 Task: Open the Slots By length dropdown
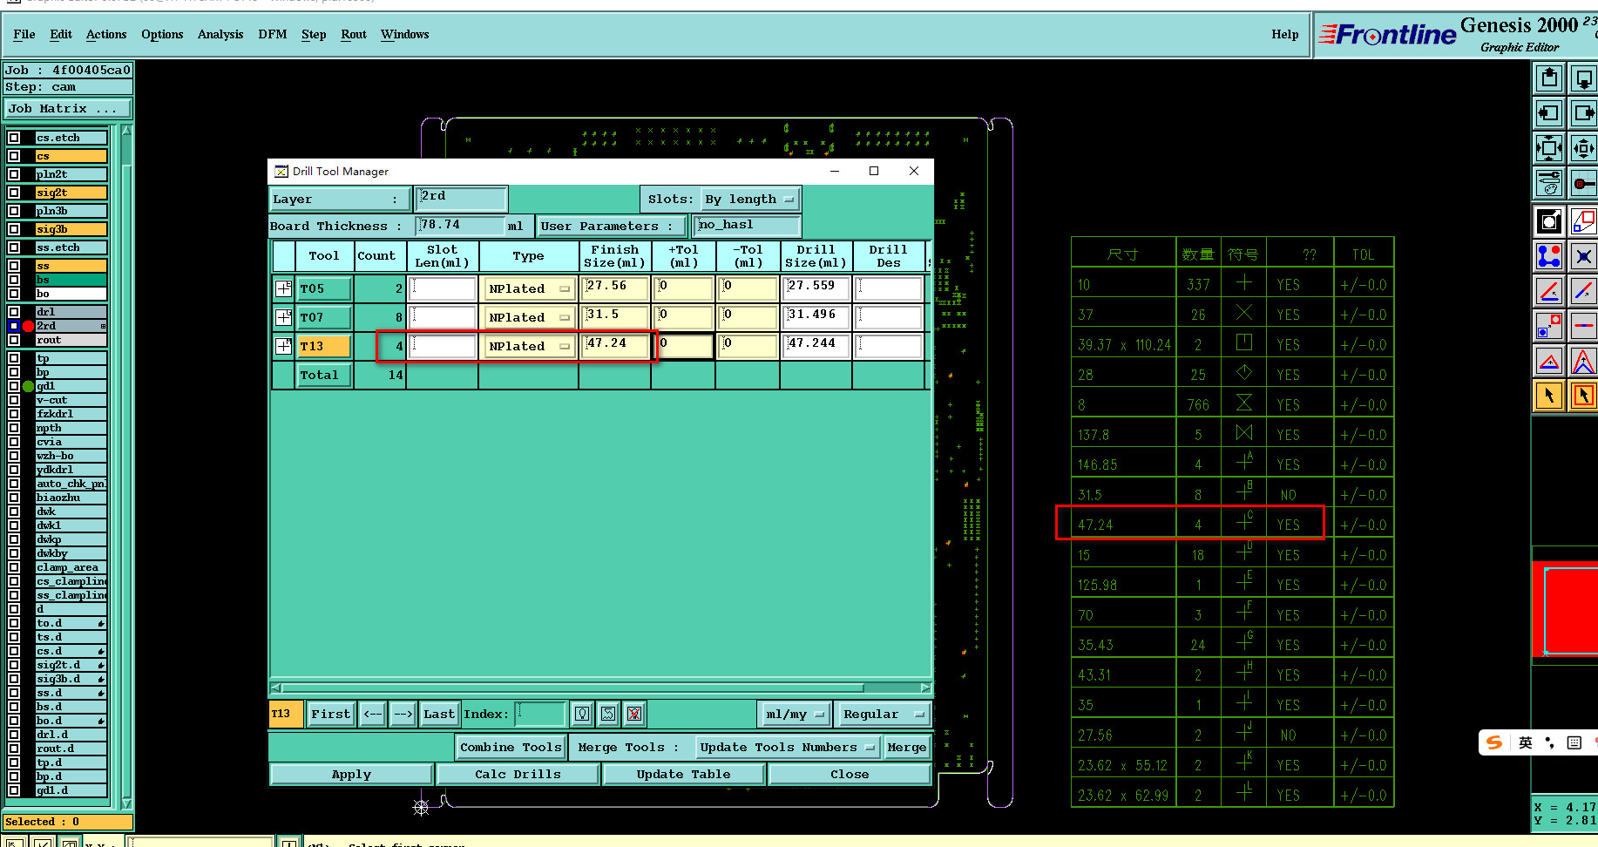(x=749, y=200)
